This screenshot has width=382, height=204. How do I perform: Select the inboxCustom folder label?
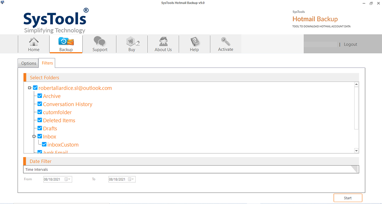(x=63, y=145)
